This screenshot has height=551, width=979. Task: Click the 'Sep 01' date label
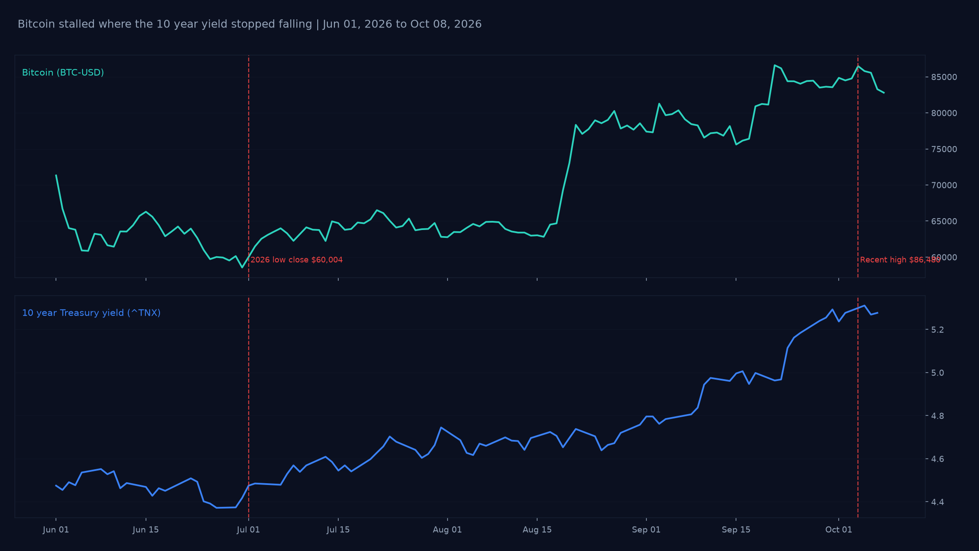point(646,530)
